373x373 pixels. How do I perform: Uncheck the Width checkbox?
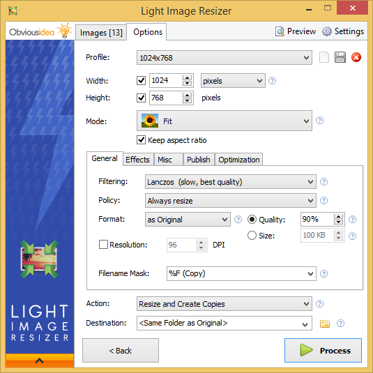tap(141, 80)
